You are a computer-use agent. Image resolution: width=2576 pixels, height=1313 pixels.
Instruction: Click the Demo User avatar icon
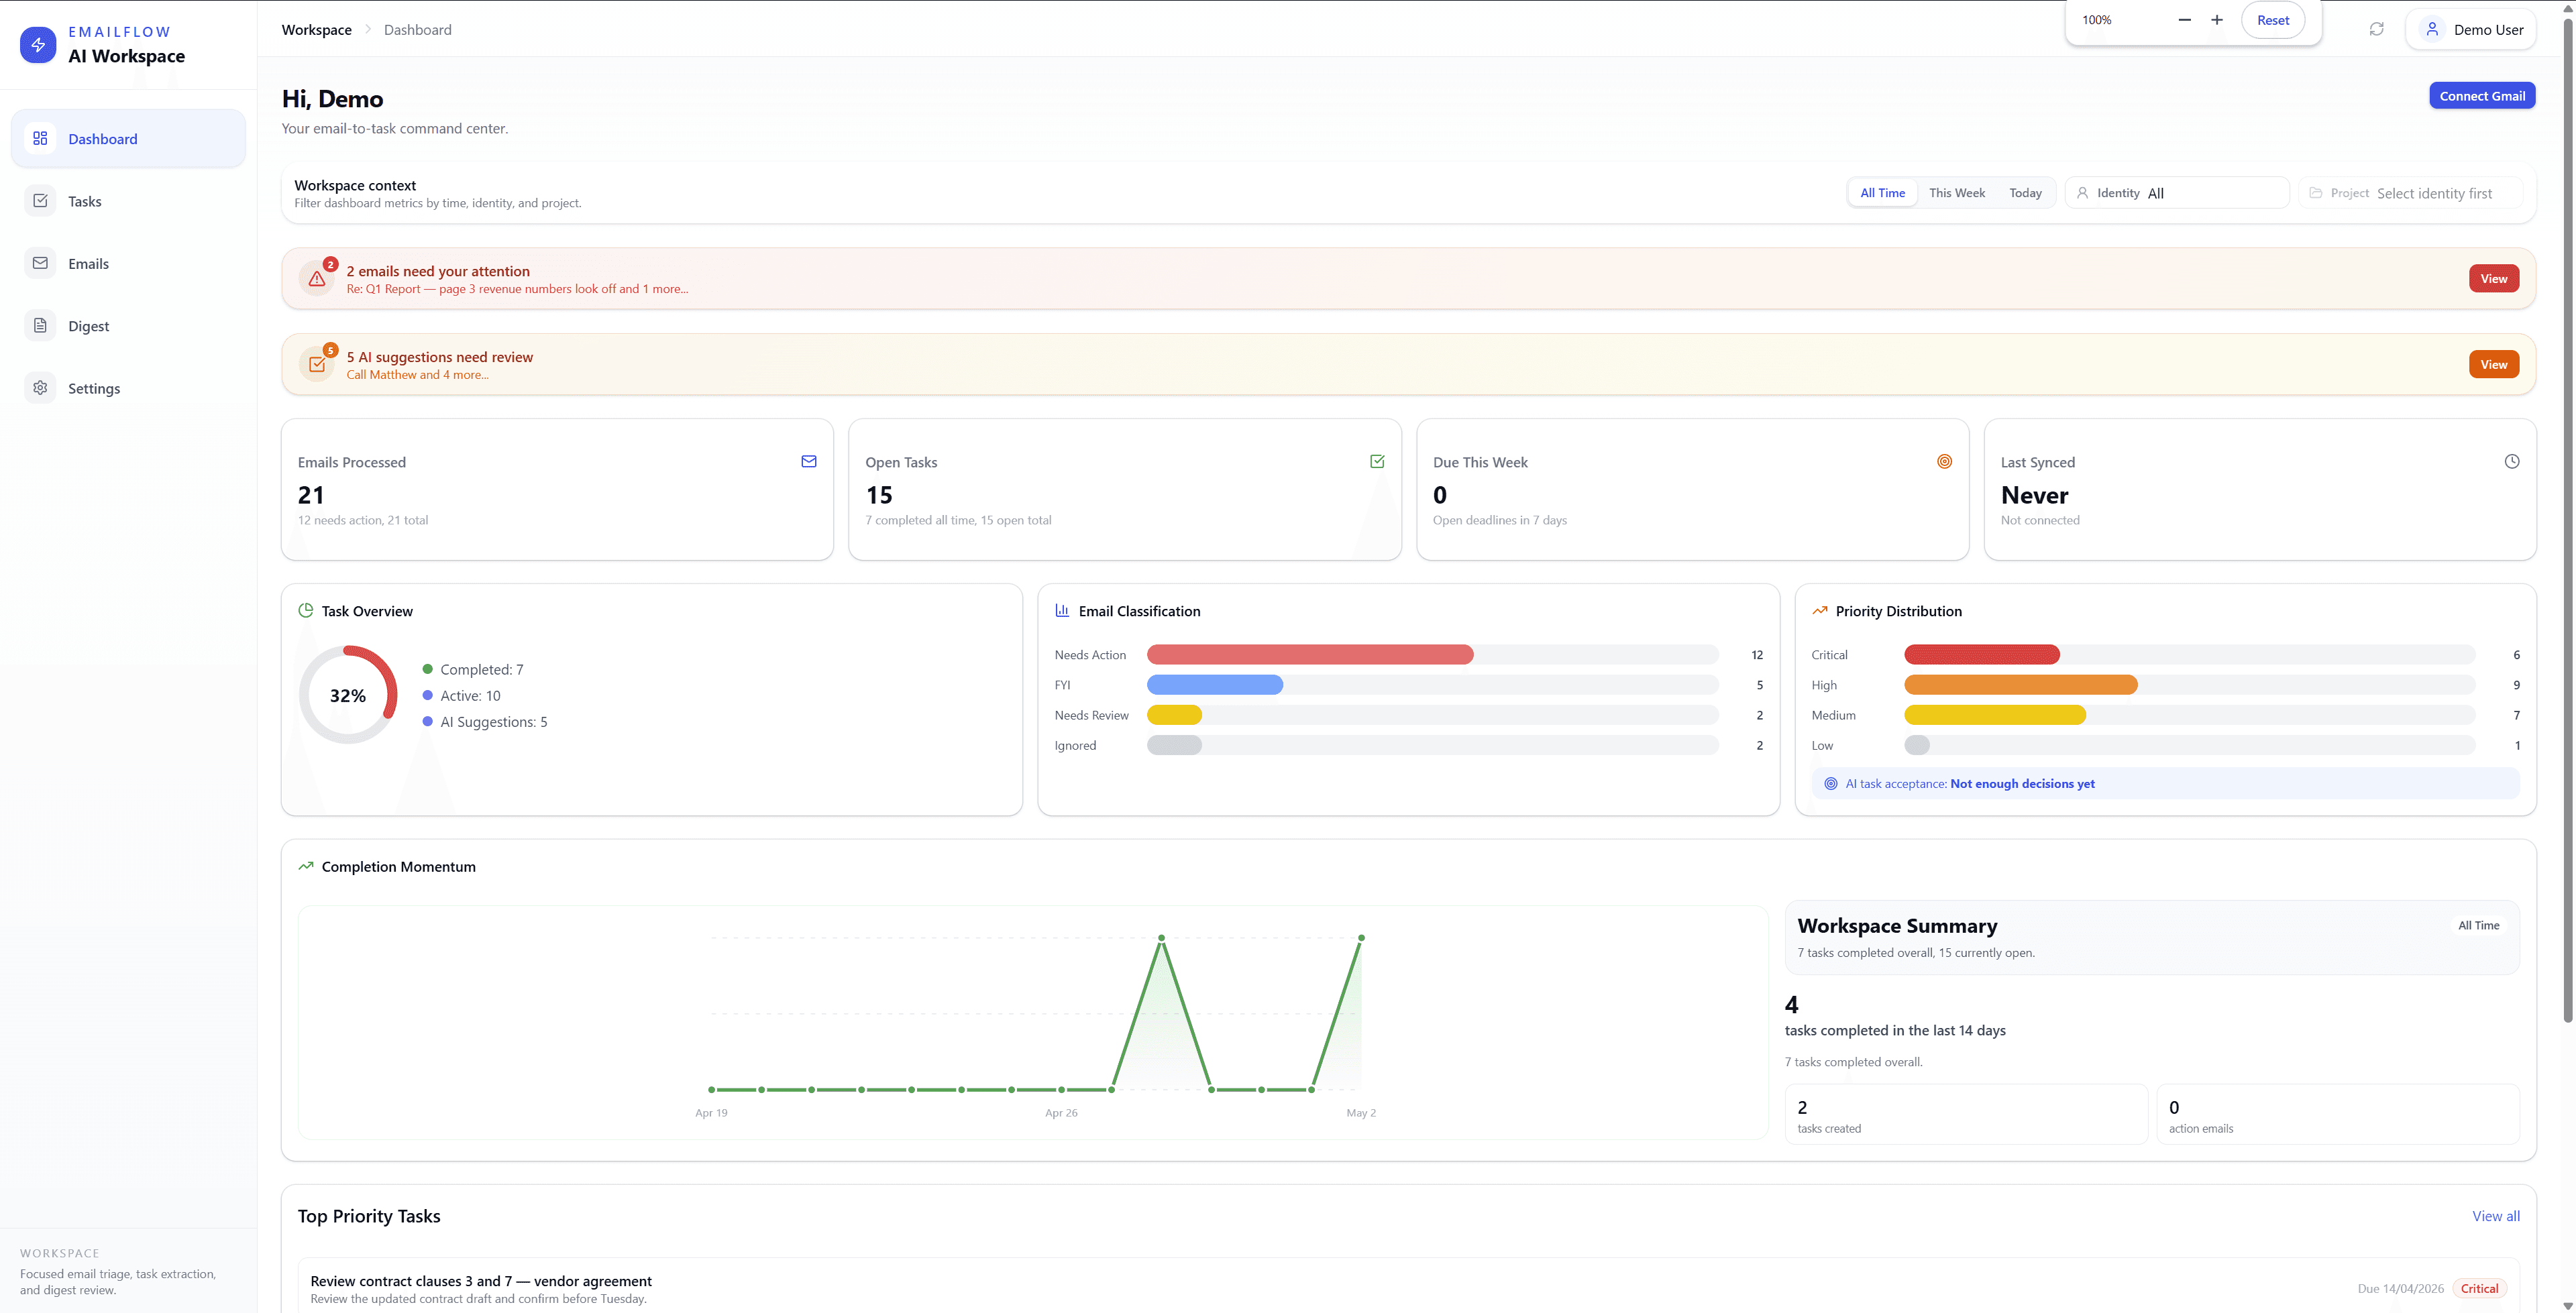(x=2432, y=29)
